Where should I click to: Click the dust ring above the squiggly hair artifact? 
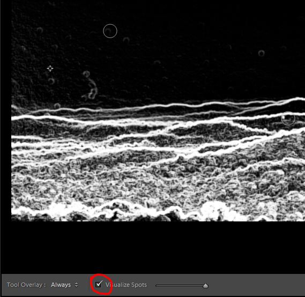point(86,74)
